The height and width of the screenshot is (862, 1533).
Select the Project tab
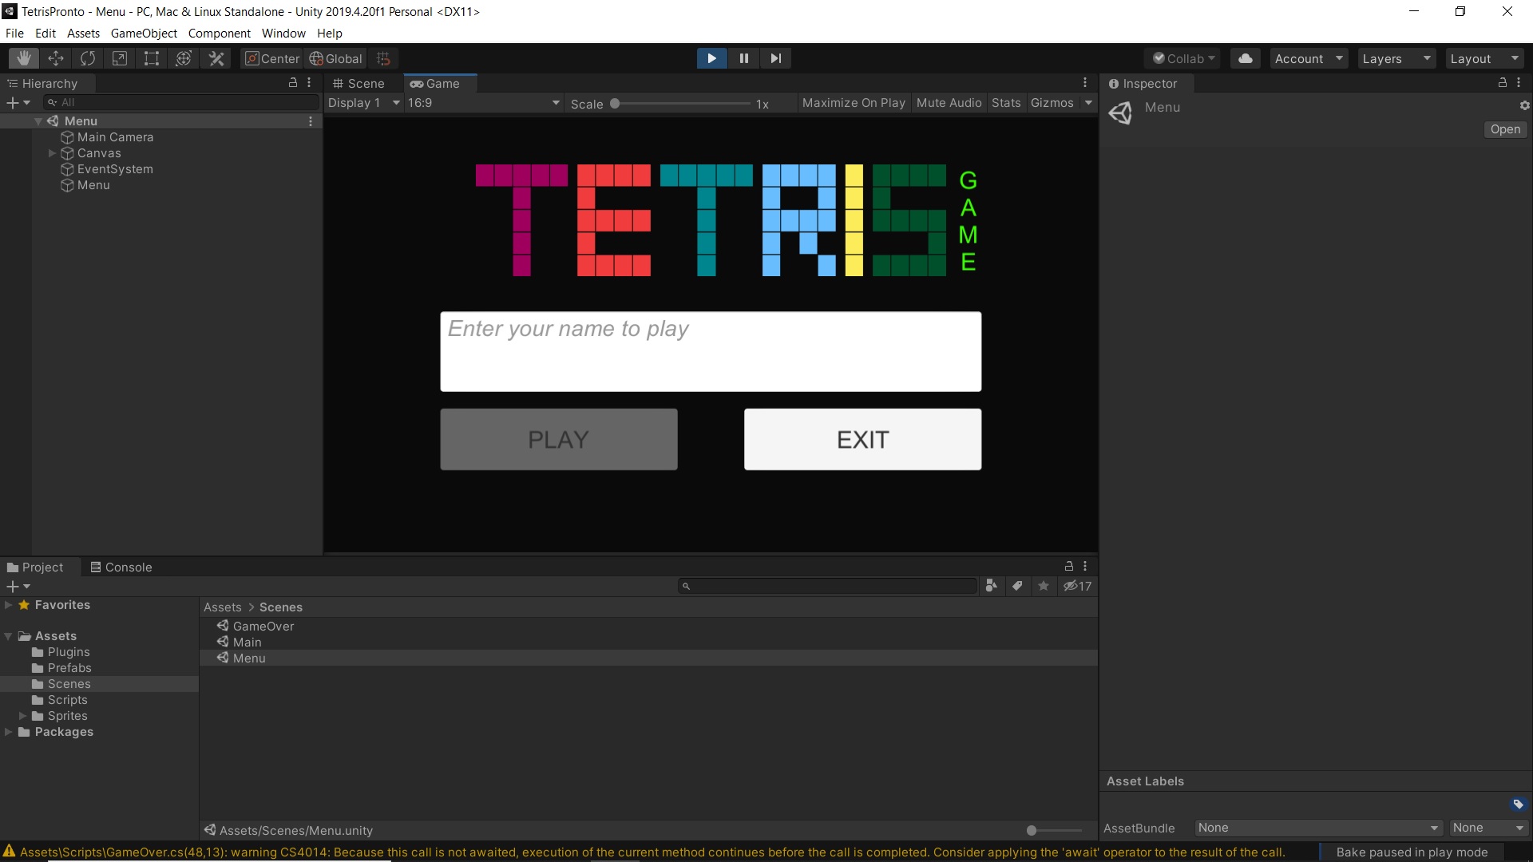pos(35,567)
